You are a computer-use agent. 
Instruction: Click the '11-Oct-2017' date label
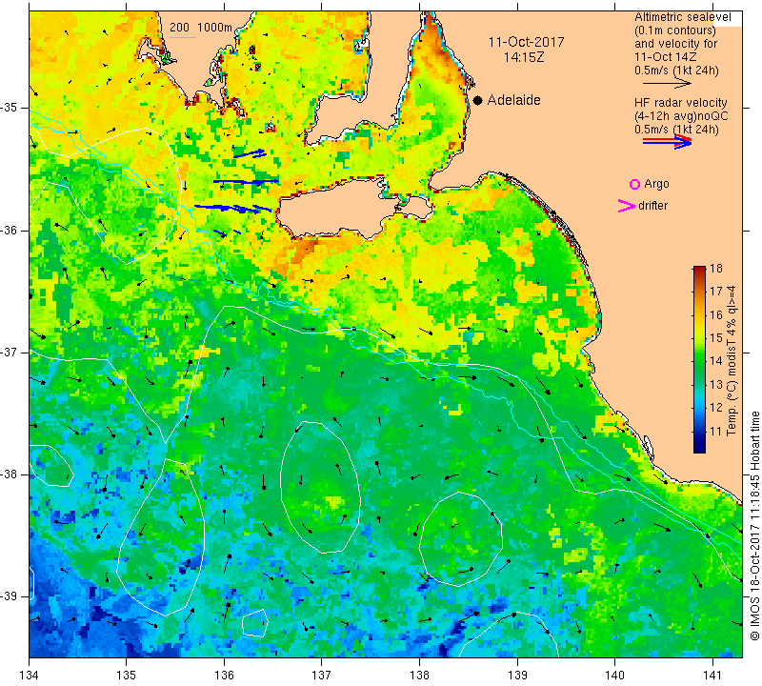coord(527,42)
